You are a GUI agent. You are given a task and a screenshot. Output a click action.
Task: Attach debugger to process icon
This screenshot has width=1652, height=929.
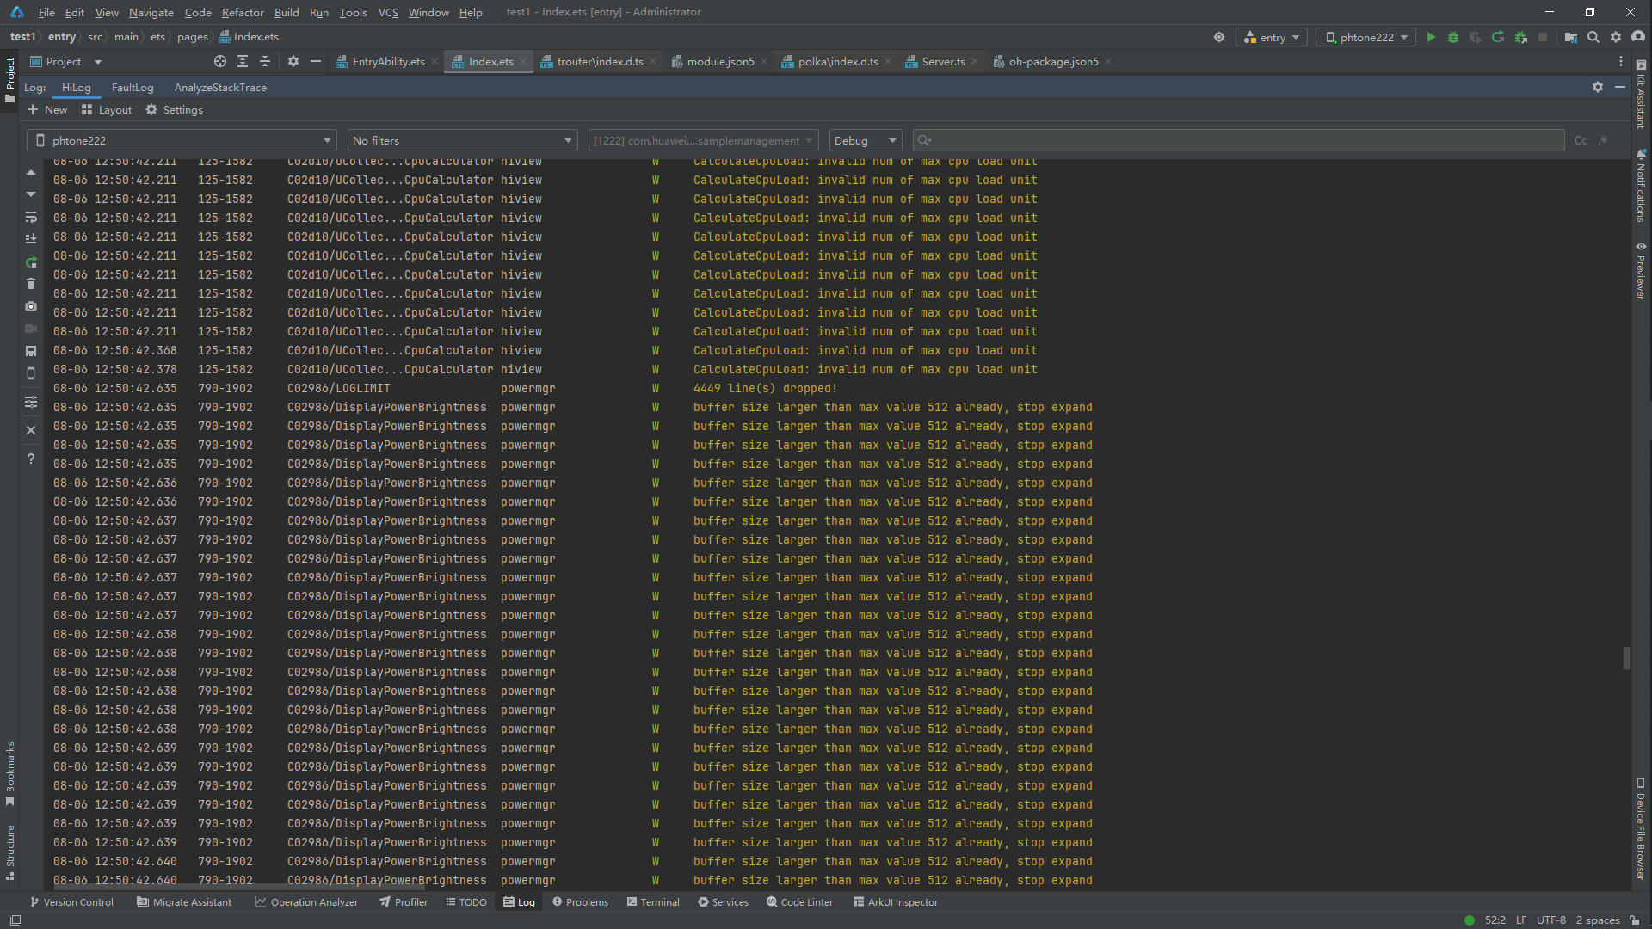point(1520,37)
